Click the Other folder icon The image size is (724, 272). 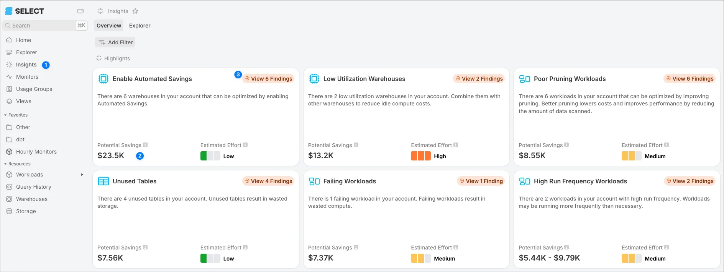click(x=9, y=127)
